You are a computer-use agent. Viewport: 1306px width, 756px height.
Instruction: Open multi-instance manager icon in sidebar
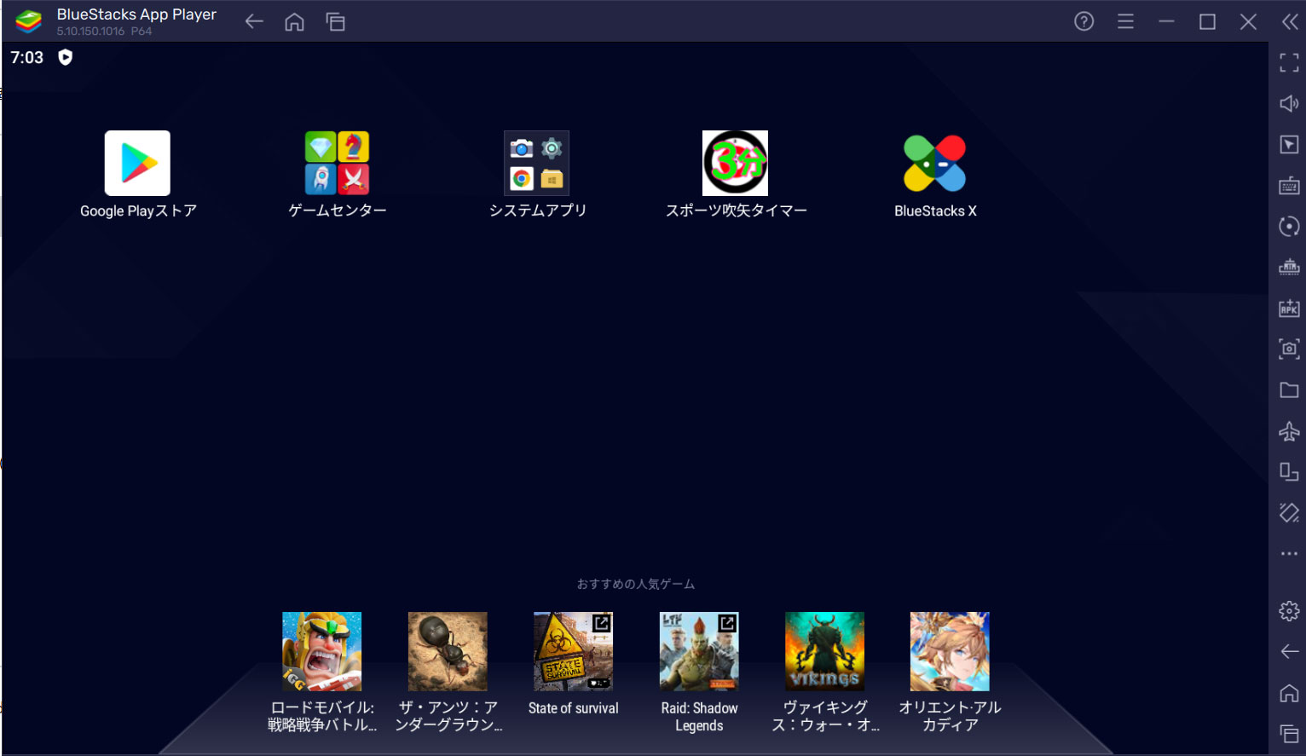coord(1289,471)
